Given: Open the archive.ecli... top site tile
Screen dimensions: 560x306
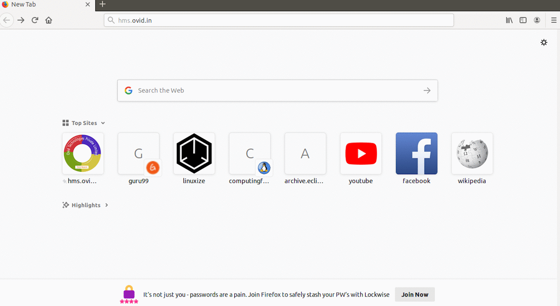Looking at the screenshot, I should pos(305,153).
